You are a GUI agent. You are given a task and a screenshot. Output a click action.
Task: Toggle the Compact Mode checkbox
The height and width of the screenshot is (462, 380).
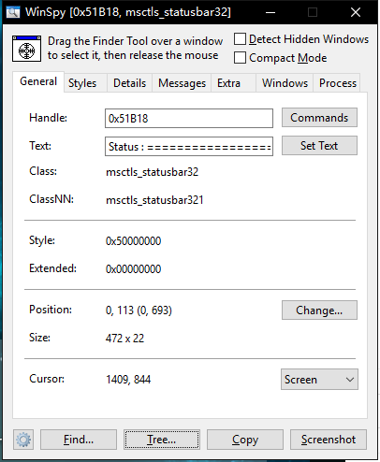[240, 58]
